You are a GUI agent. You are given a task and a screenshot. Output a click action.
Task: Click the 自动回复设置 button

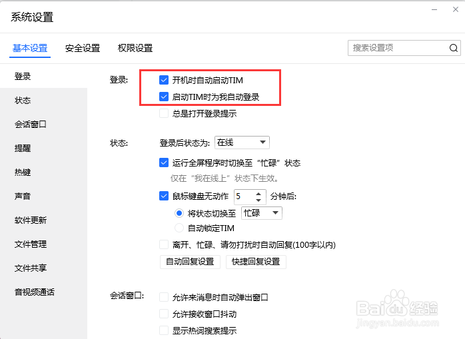(190, 262)
